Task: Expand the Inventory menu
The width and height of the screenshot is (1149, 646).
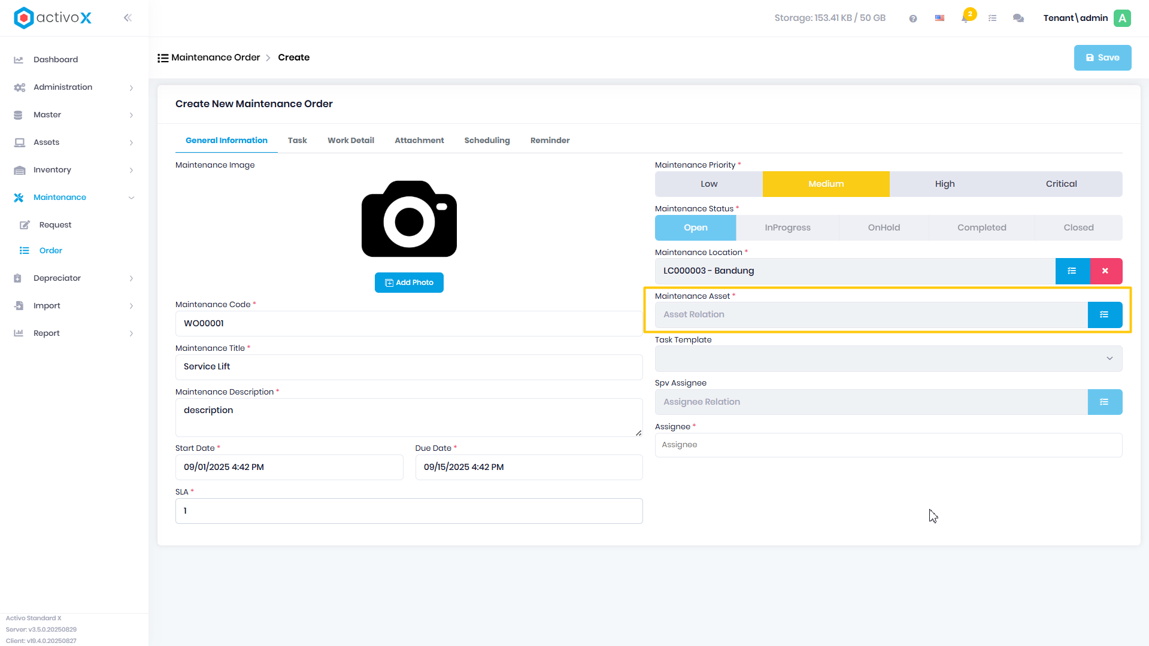Action: pos(131,171)
